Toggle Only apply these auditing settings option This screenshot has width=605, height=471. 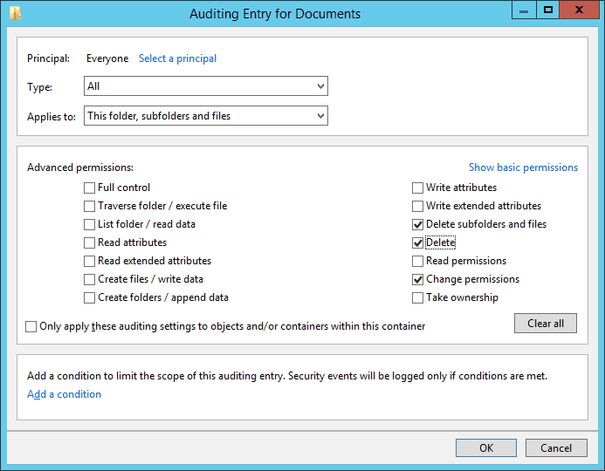pos(32,326)
